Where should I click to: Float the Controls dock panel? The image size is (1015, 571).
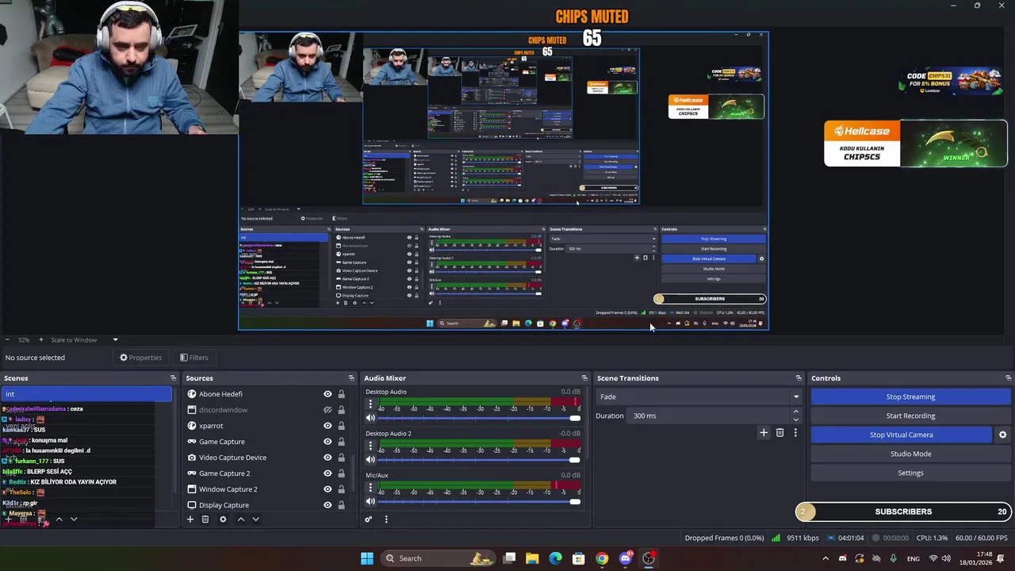1008,378
